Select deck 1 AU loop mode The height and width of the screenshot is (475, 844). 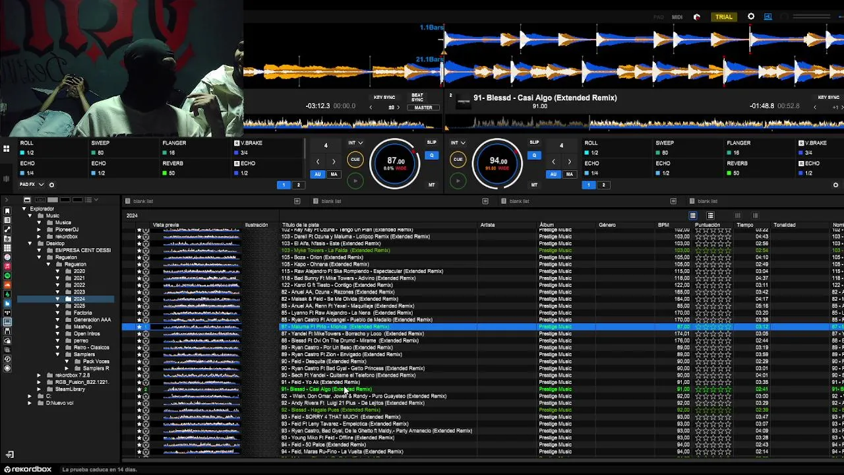(317, 174)
